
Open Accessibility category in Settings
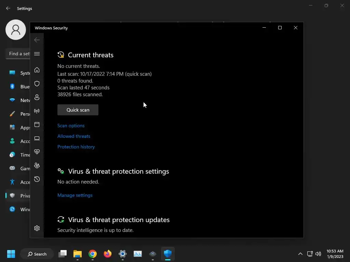click(x=18, y=182)
